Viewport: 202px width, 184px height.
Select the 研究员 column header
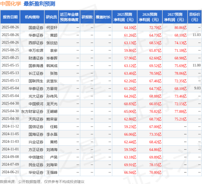coord(51,17)
